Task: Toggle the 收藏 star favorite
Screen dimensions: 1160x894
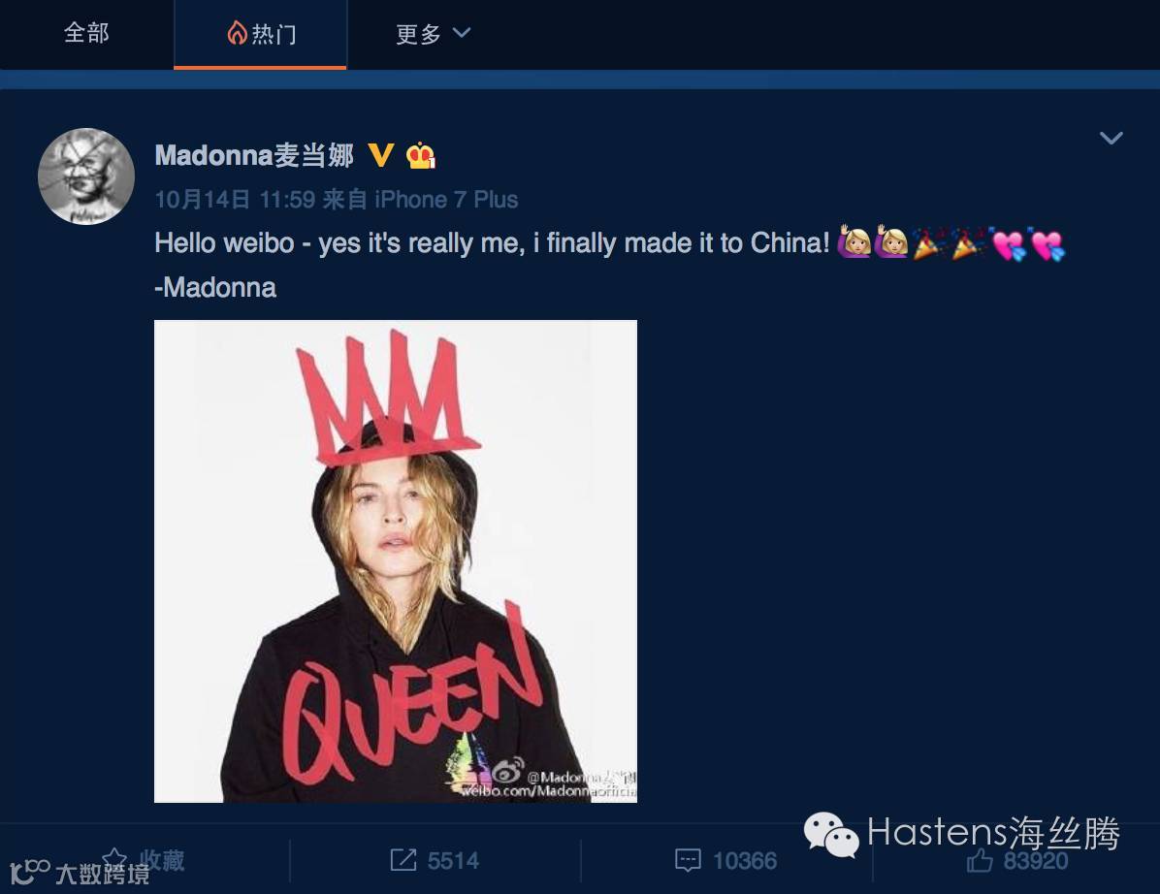Action: pyautogui.click(x=114, y=860)
